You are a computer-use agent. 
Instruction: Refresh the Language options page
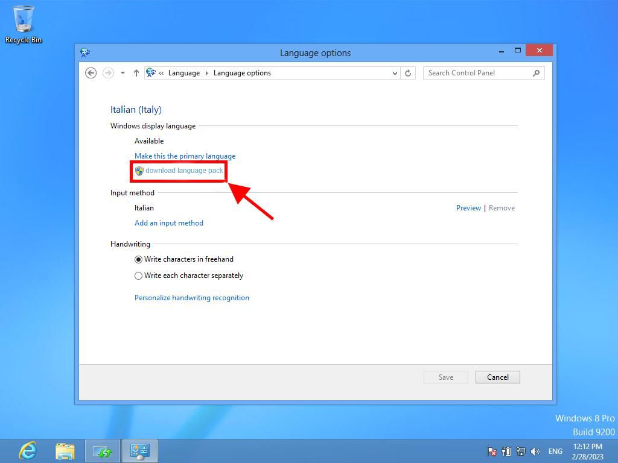(408, 73)
